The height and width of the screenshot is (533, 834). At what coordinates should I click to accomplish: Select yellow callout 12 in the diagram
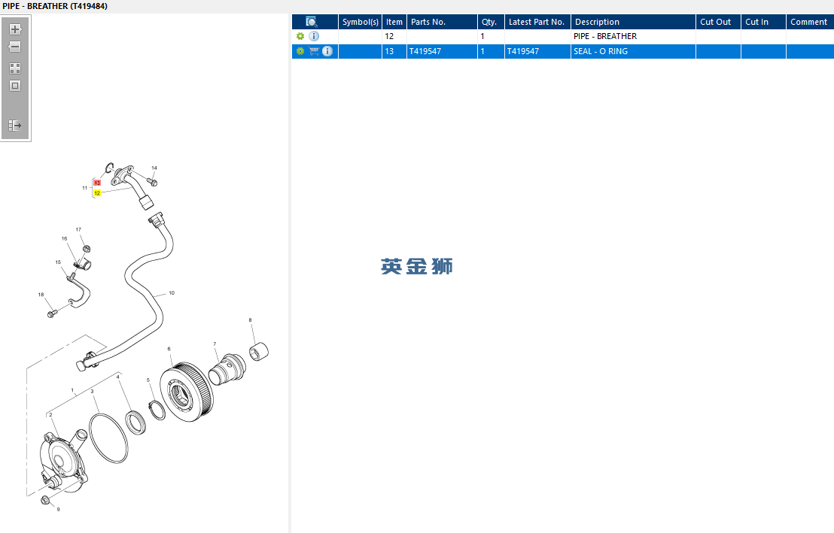tap(97, 193)
